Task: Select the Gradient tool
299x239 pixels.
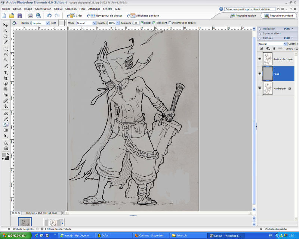Action: (x=6, y=130)
